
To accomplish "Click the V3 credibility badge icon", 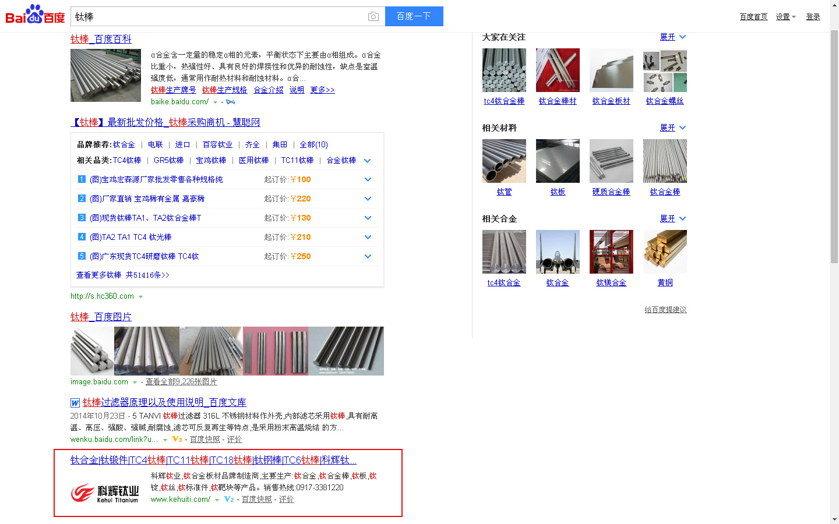I will (x=177, y=440).
